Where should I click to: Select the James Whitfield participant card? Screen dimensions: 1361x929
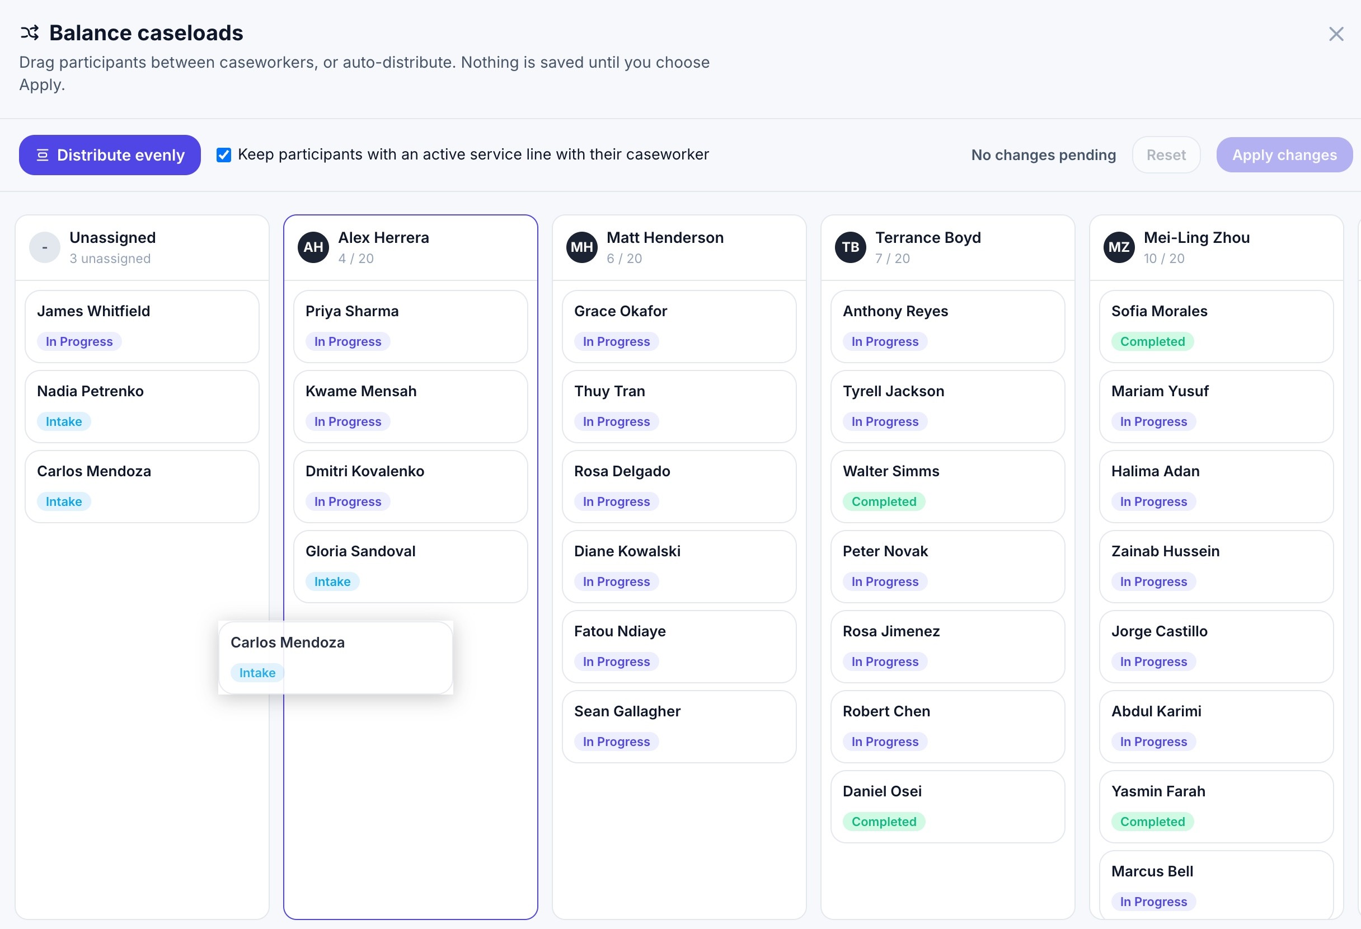coord(142,326)
